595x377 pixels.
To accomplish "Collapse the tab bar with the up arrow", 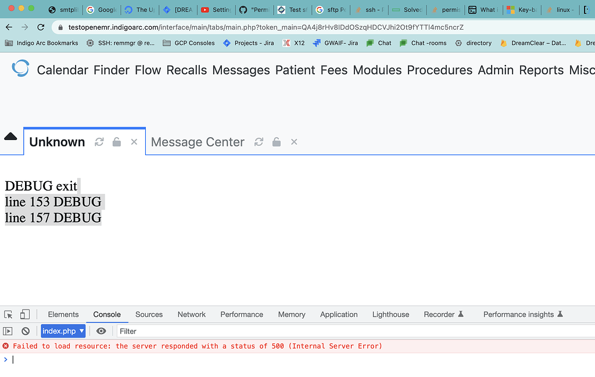I will tap(10, 135).
